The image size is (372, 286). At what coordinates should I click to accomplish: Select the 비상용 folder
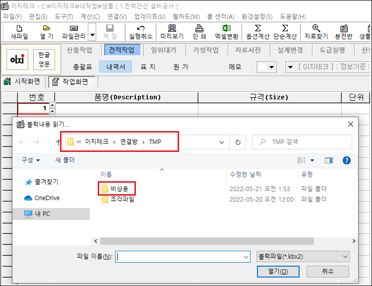click(115, 189)
